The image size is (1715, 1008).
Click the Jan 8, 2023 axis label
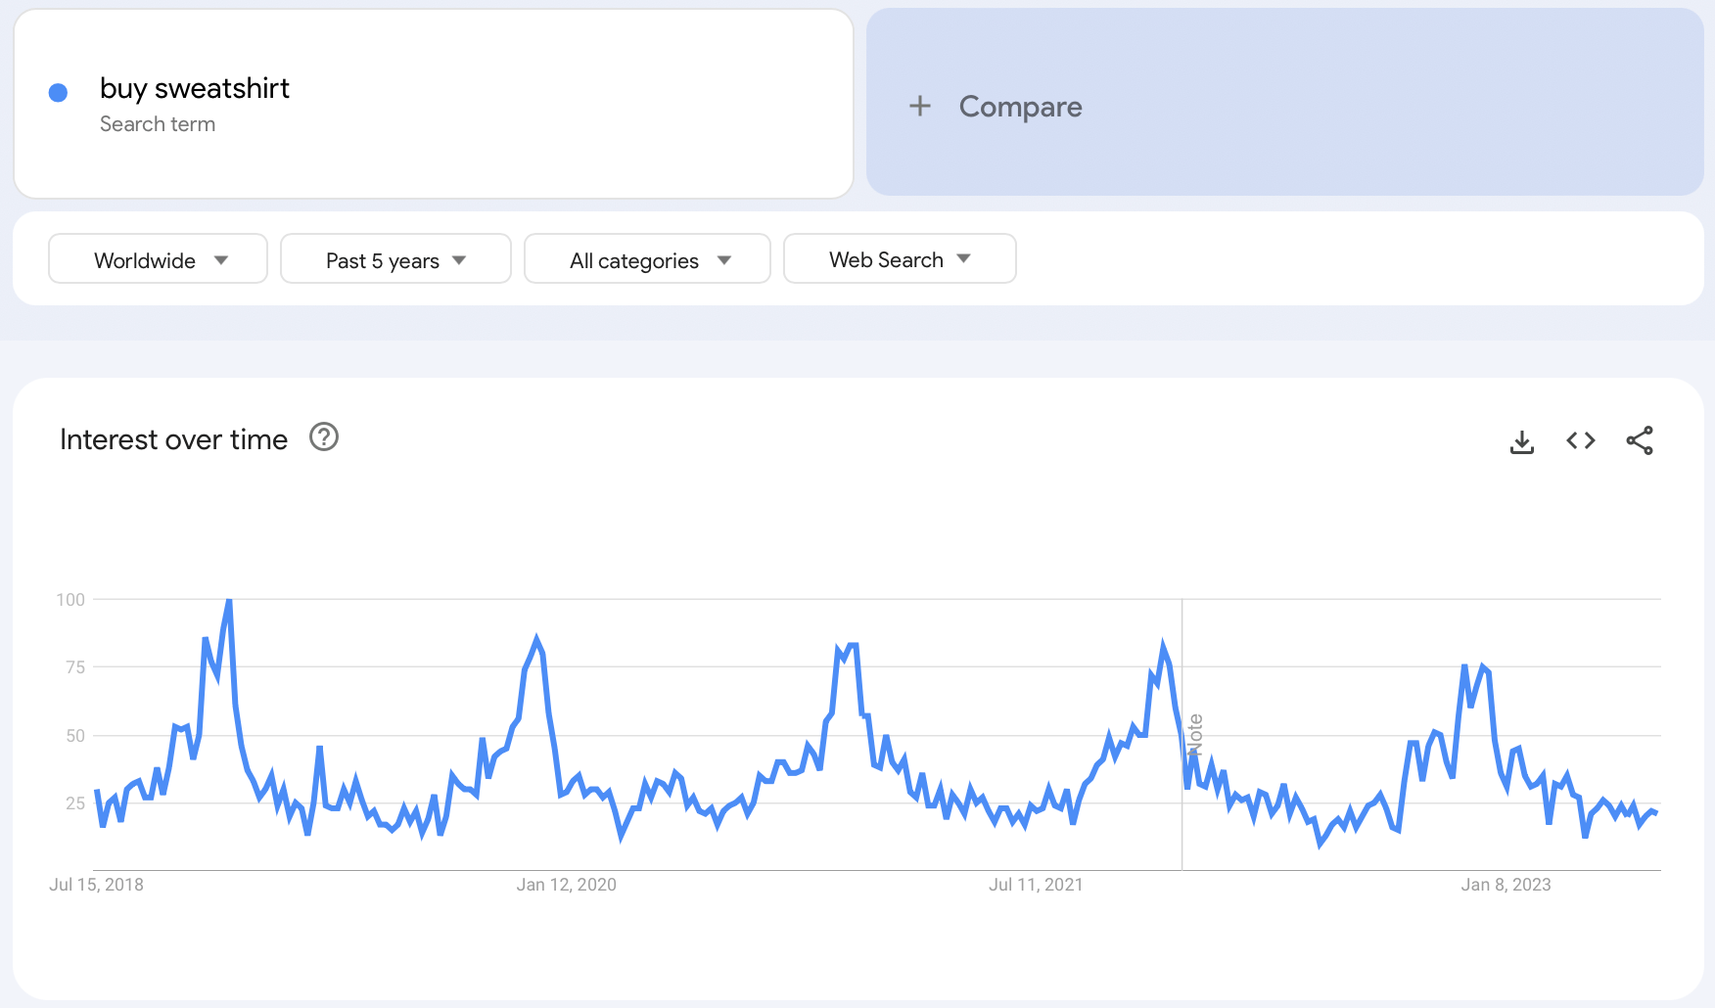click(1506, 885)
